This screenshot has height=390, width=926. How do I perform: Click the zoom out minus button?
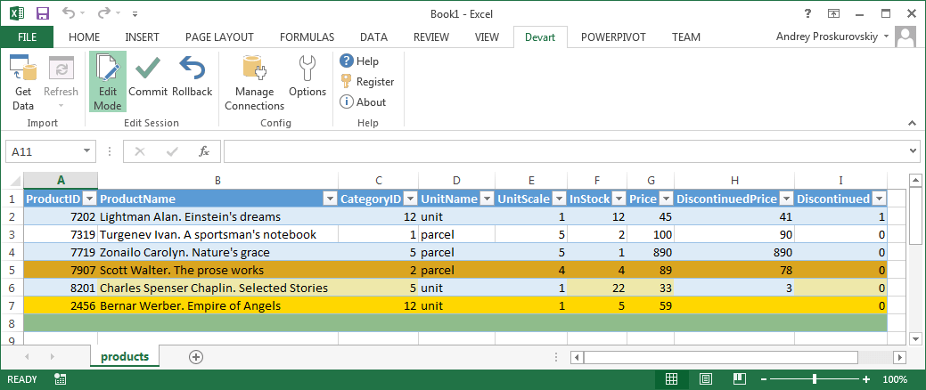click(x=764, y=378)
